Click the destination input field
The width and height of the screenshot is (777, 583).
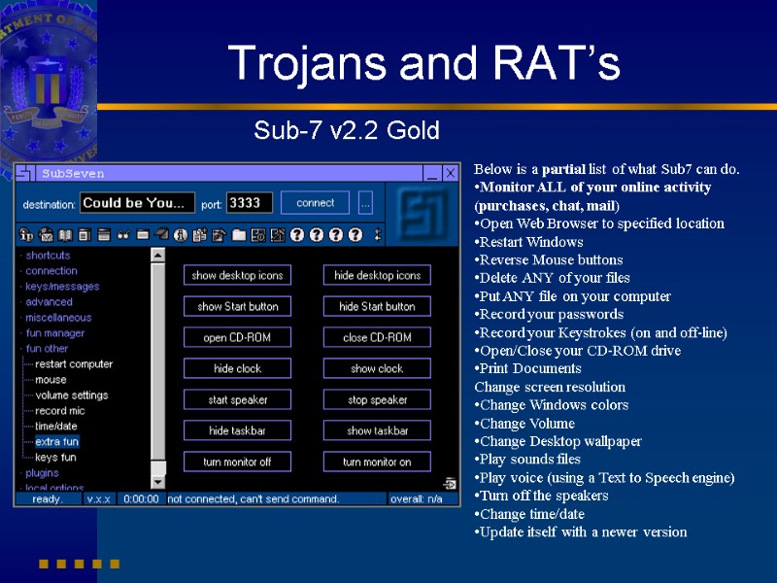pos(137,203)
